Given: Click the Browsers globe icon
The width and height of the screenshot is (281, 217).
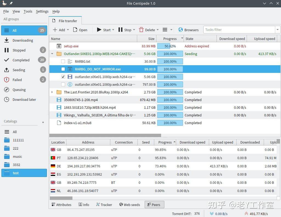Looking at the screenshot, I should pyautogui.click(x=181, y=30).
